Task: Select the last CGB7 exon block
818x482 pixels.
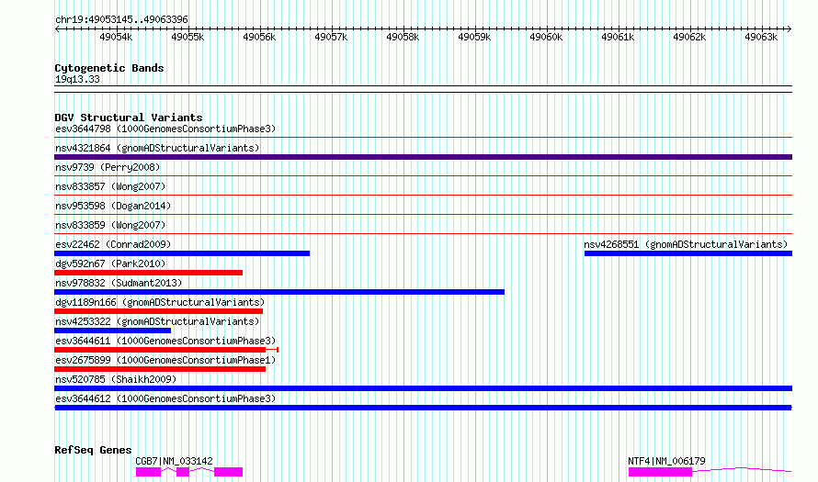Action: point(229,472)
